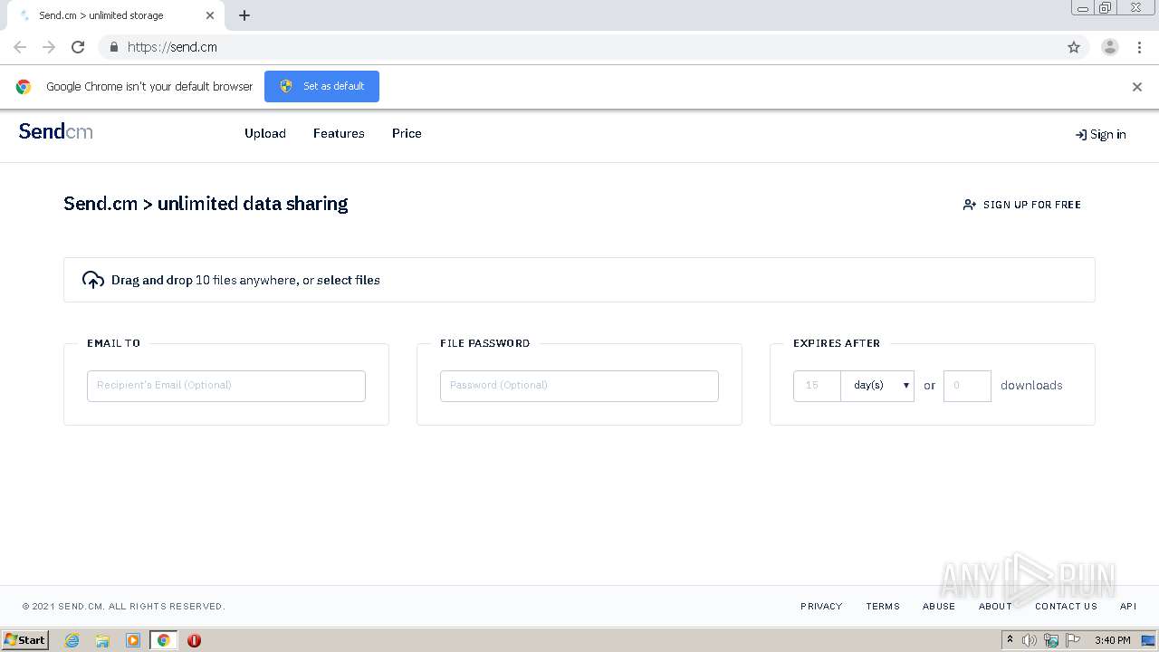Bookmark this page with the star icon
Screen dimensions: 1159x652
pos(1074,47)
